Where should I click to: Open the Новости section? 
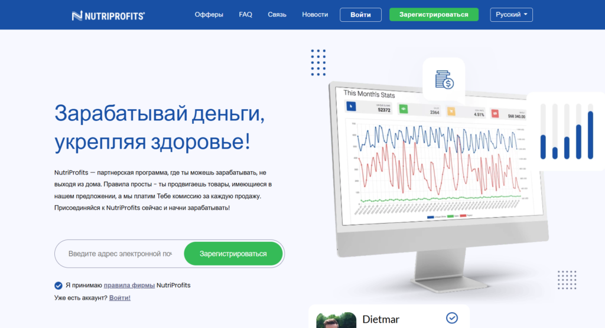click(x=315, y=15)
